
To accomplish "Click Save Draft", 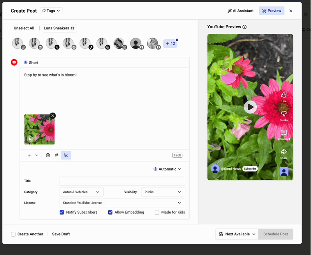I will (61, 234).
